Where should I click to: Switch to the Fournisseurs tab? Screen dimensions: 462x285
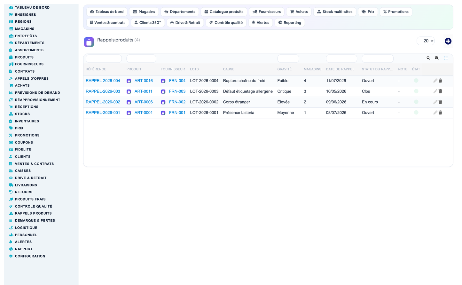(x=267, y=12)
